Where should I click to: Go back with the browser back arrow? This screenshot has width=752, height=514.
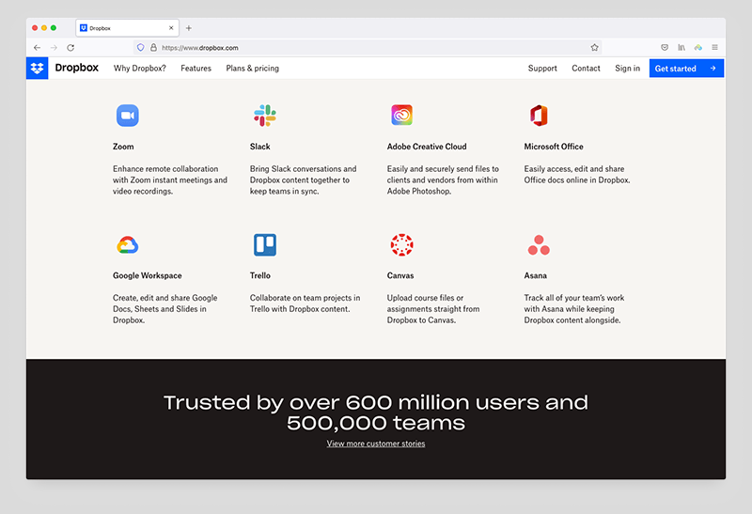tap(37, 48)
